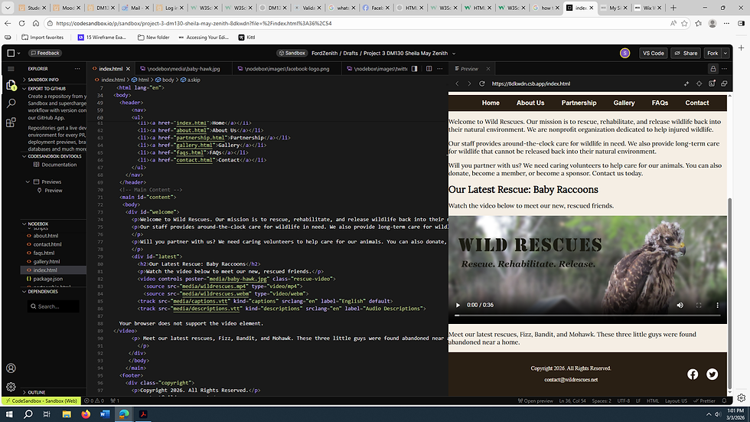Open the Accounts icon in activity bar
The height and width of the screenshot is (422, 750).
coord(11,368)
